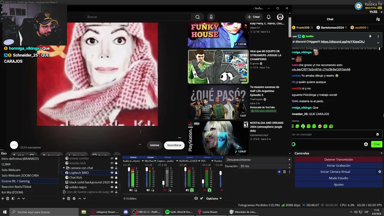Screen dimensions: 384x216
Task: Show the emote combo source
Action: tap(112, 158)
